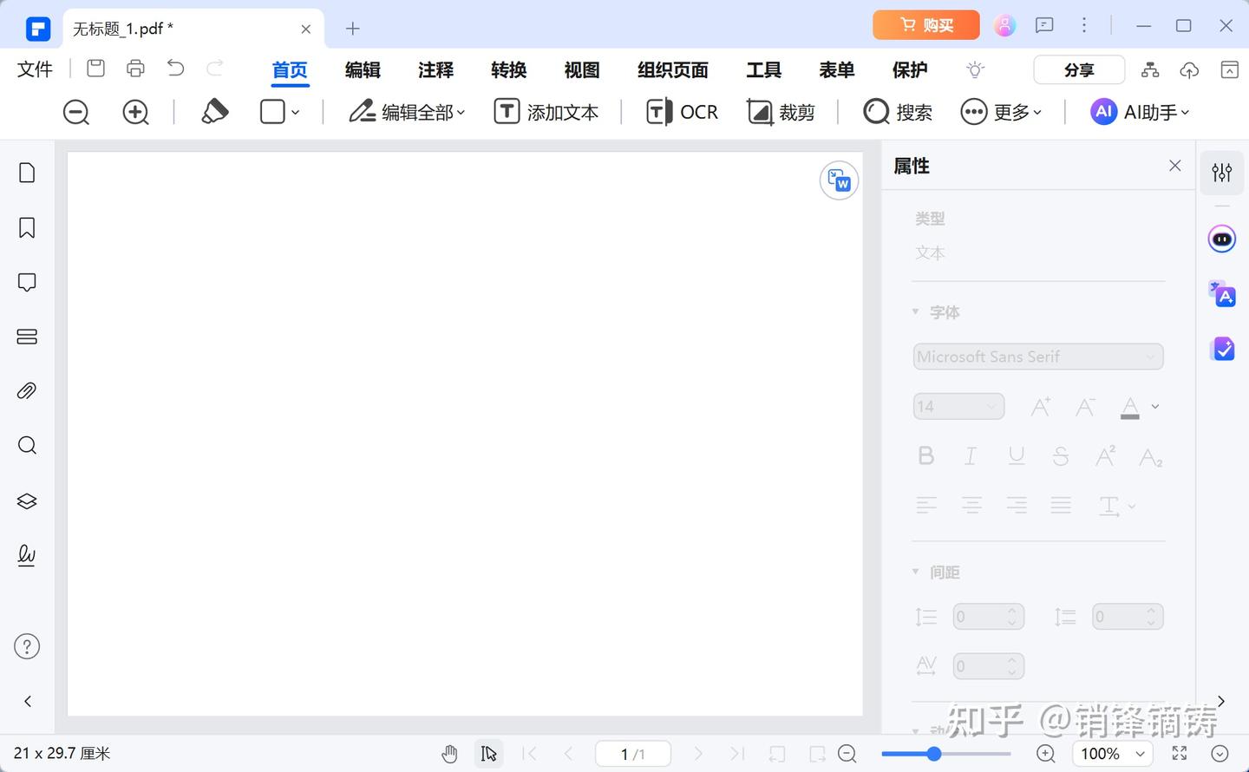Close the 属性 properties panel
1249x772 pixels.
click(1175, 166)
